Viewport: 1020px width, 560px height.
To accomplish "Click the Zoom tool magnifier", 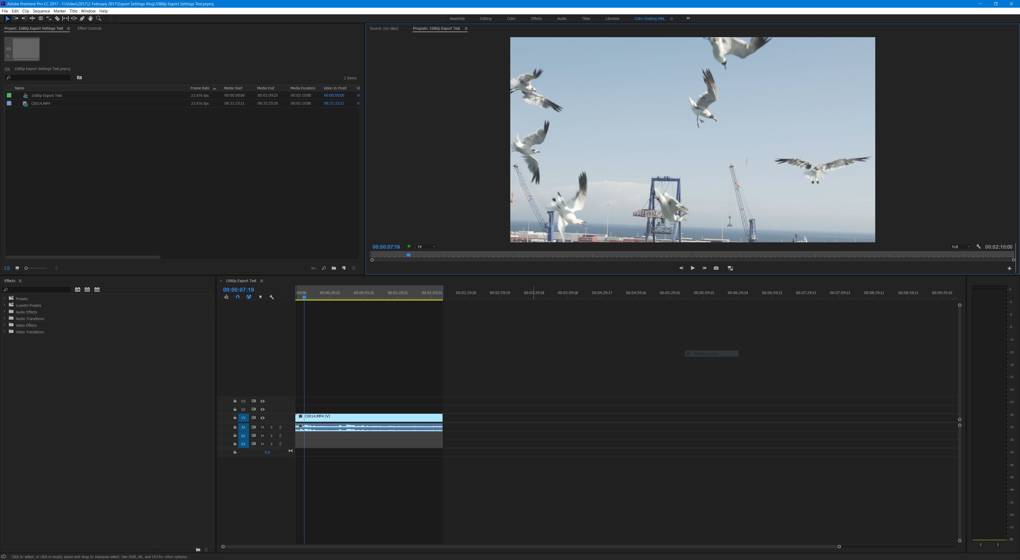I will pyautogui.click(x=99, y=19).
